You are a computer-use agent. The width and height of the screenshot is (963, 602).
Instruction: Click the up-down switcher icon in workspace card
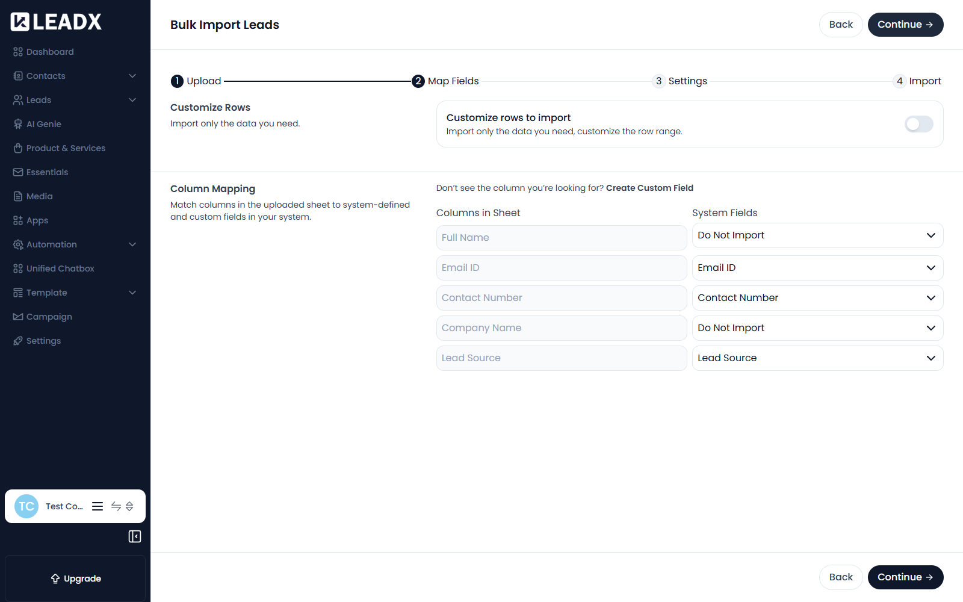[129, 506]
